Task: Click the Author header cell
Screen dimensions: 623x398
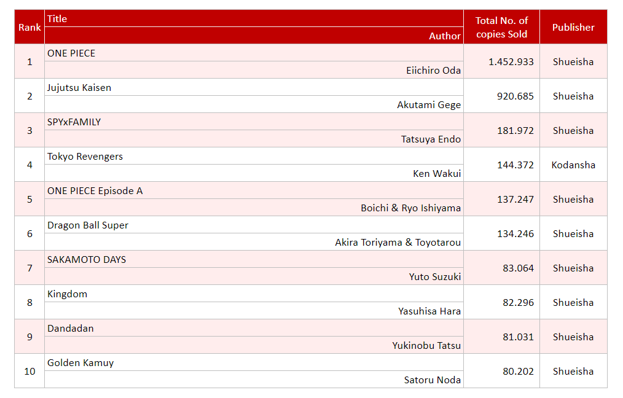Action: point(254,36)
